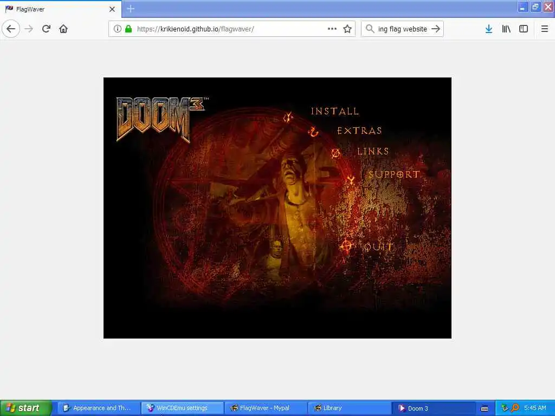
Task: Click the rune symbol beside LINKS
Action: [335, 153]
